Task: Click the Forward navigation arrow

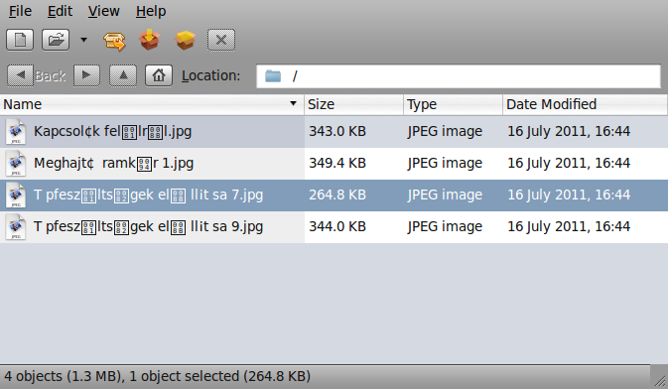Action: (x=86, y=75)
